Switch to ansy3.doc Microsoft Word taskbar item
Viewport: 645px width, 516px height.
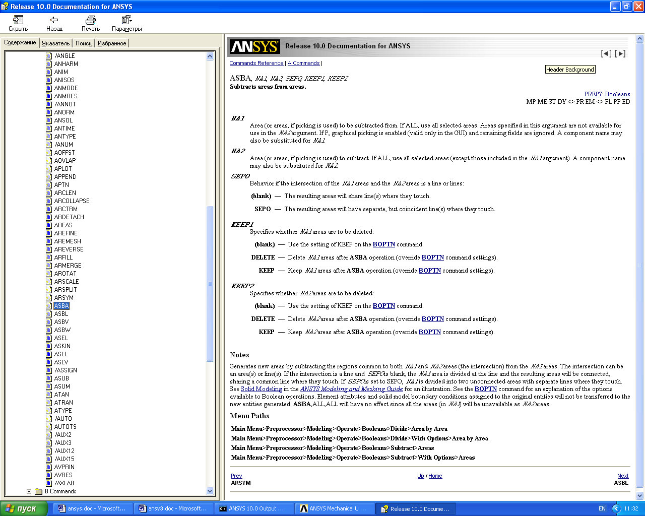(173, 508)
